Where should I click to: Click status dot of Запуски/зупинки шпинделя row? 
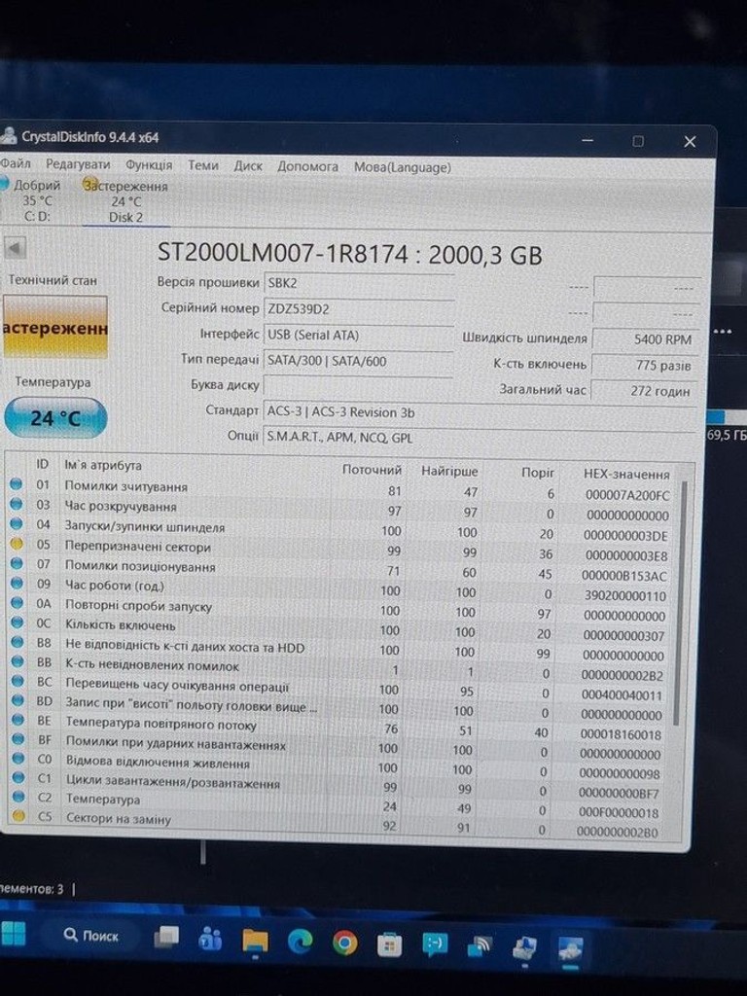pyautogui.click(x=17, y=523)
